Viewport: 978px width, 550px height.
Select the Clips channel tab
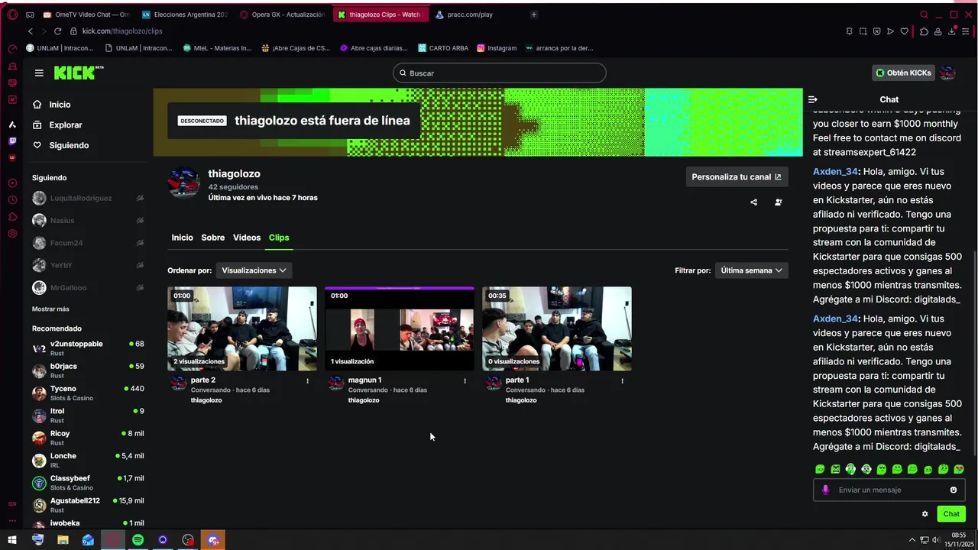tap(279, 238)
